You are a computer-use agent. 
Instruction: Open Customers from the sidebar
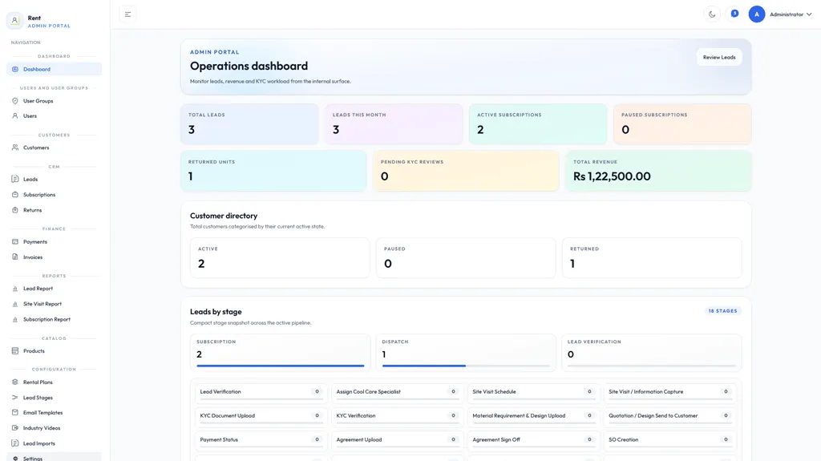[54, 148]
